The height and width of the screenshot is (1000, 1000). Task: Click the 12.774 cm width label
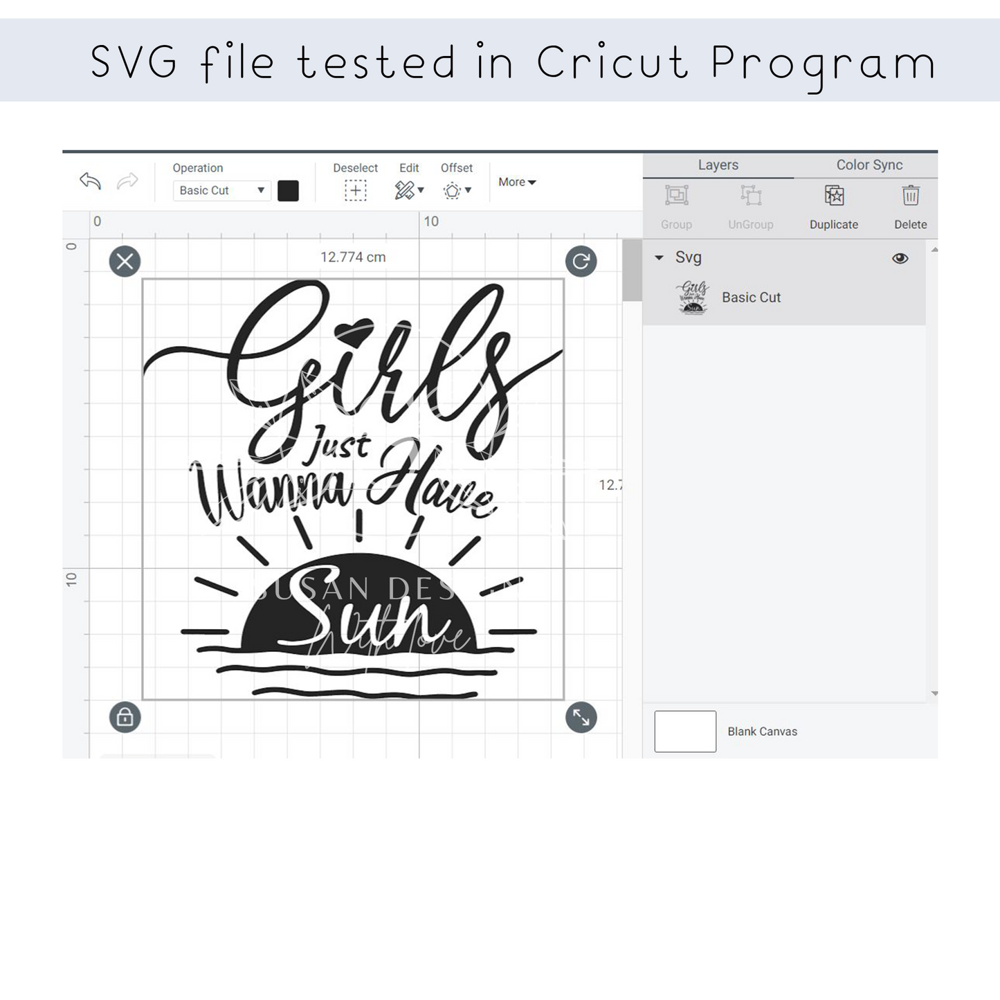[x=353, y=257]
